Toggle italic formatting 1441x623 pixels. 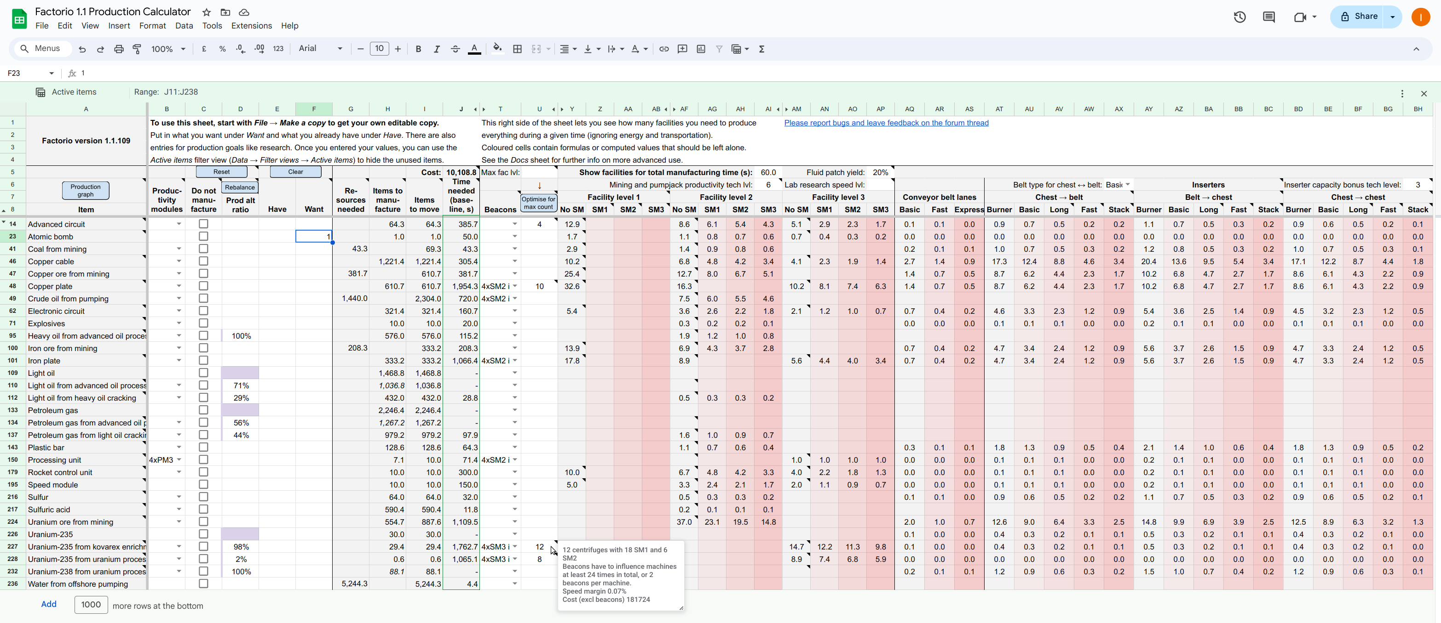437,49
